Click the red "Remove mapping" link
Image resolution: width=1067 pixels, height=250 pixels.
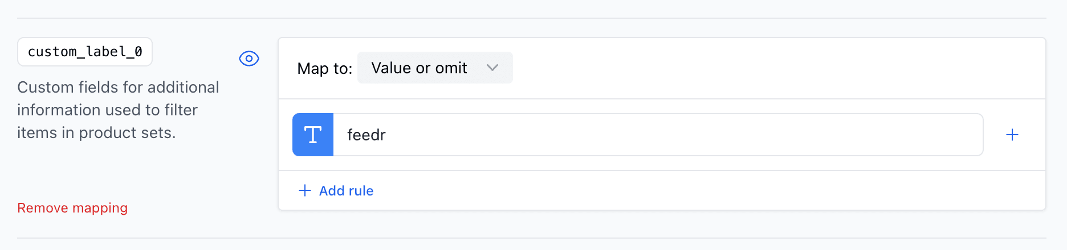[72, 208]
